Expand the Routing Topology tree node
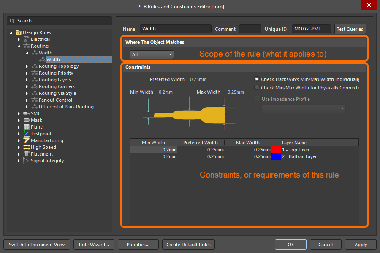The height and width of the screenshot is (253, 380). click(x=27, y=66)
